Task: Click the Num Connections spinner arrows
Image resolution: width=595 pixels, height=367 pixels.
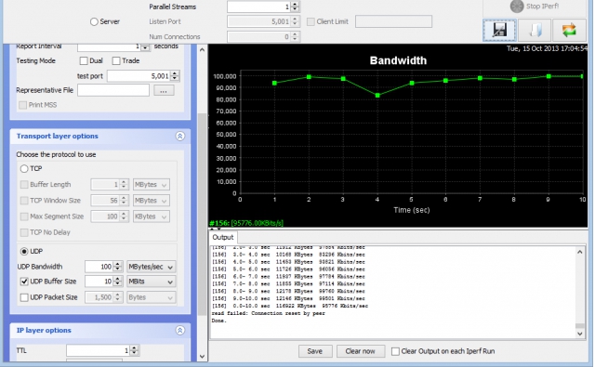Action: (x=296, y=37)
